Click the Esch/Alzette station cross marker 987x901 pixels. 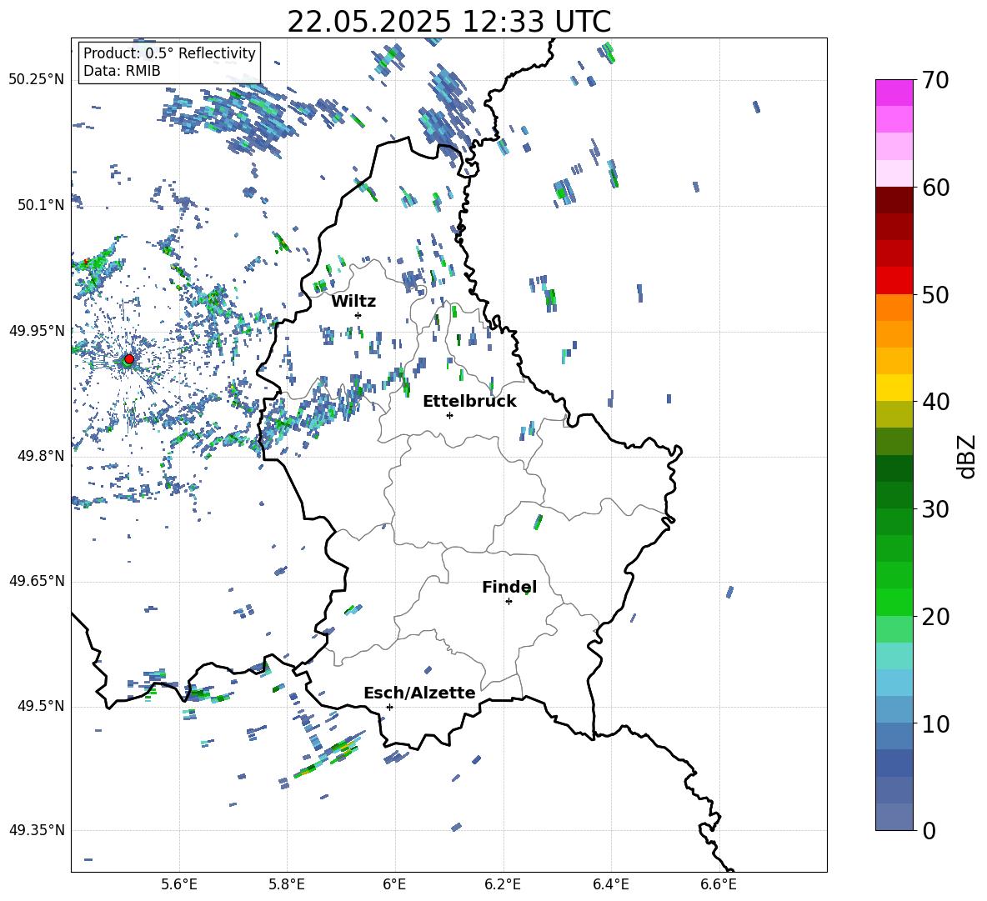coord(389,707)
